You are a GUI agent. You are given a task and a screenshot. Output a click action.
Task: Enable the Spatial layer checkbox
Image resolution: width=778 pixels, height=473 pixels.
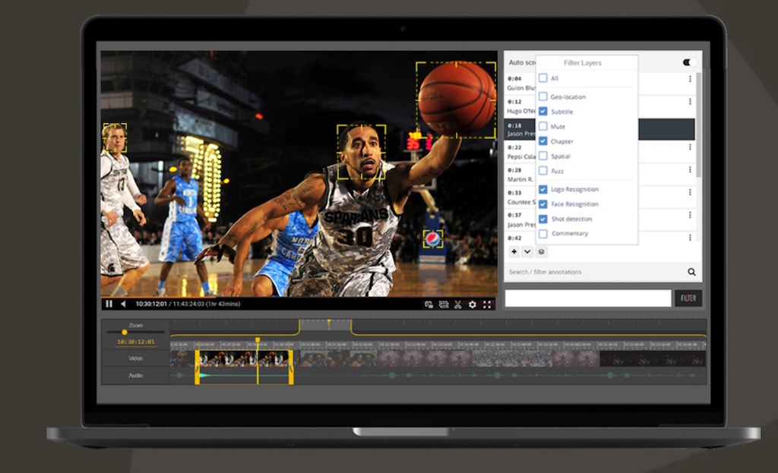point(542,156)
